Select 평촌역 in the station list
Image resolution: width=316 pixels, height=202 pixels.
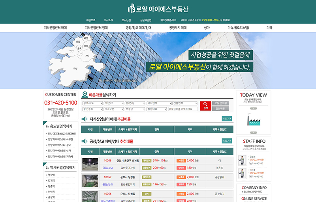point(51,186)
